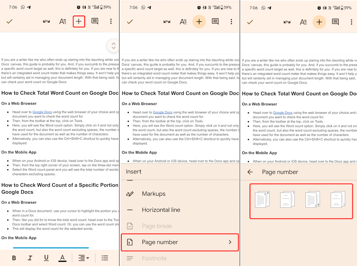Open the three-dot overflow menu

click(x=111, y=21)
